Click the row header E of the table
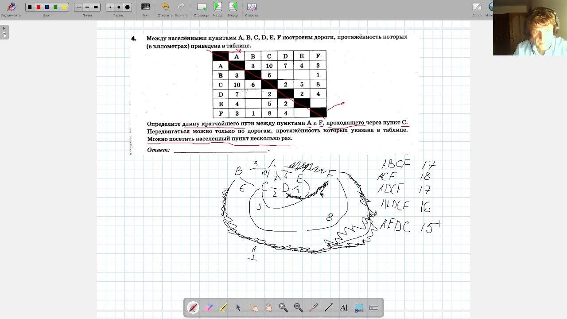The height and width of the screenshot is (319, 567). click(x=221, y=104)
